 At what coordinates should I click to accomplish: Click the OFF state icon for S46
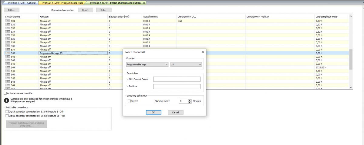[x=8, y=74]
